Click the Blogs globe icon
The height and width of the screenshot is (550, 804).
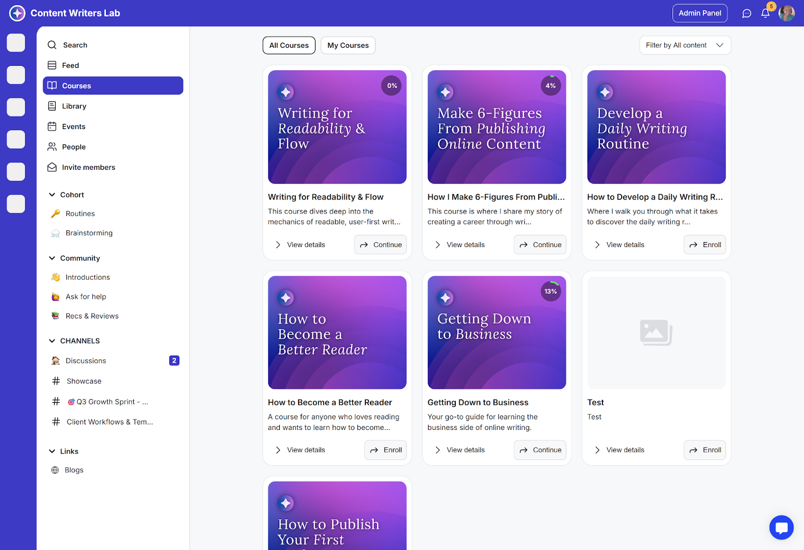(x=55, y=470)
